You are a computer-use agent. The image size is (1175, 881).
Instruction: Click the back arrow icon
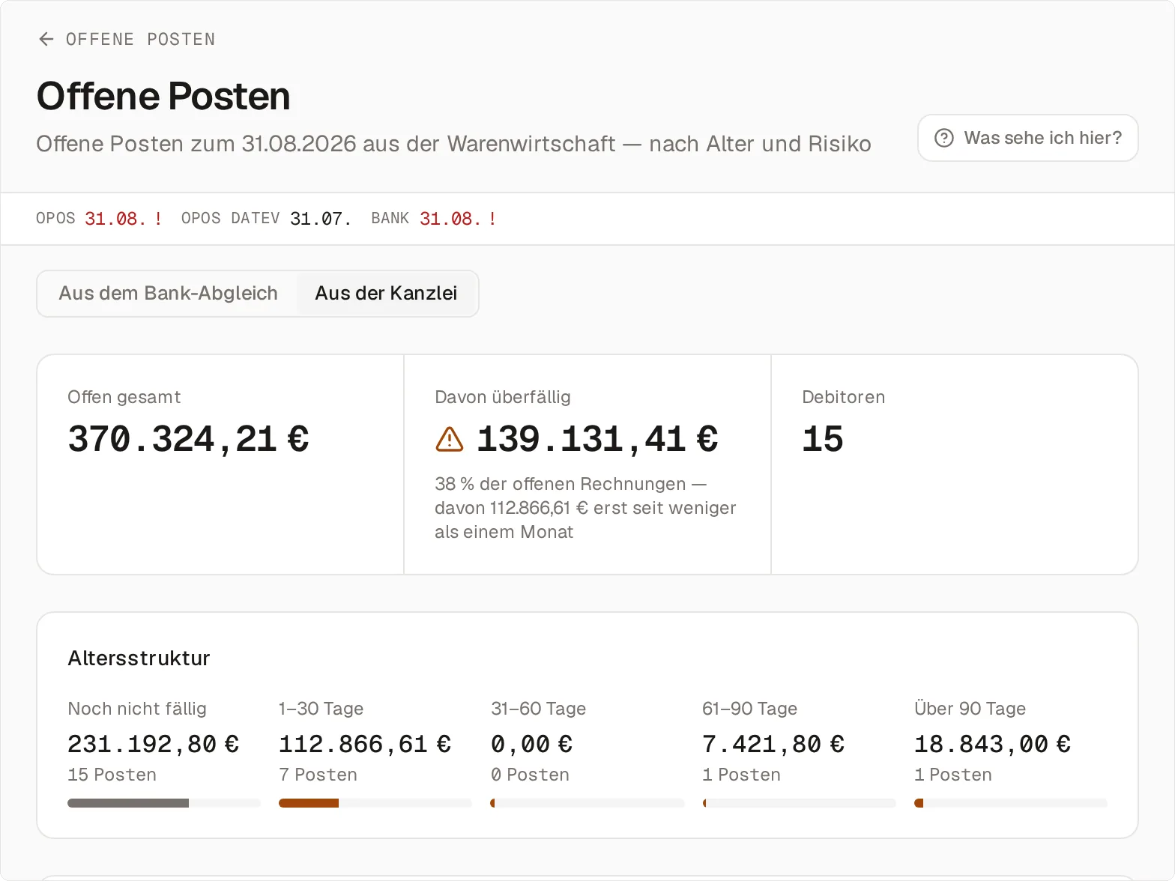46,39
